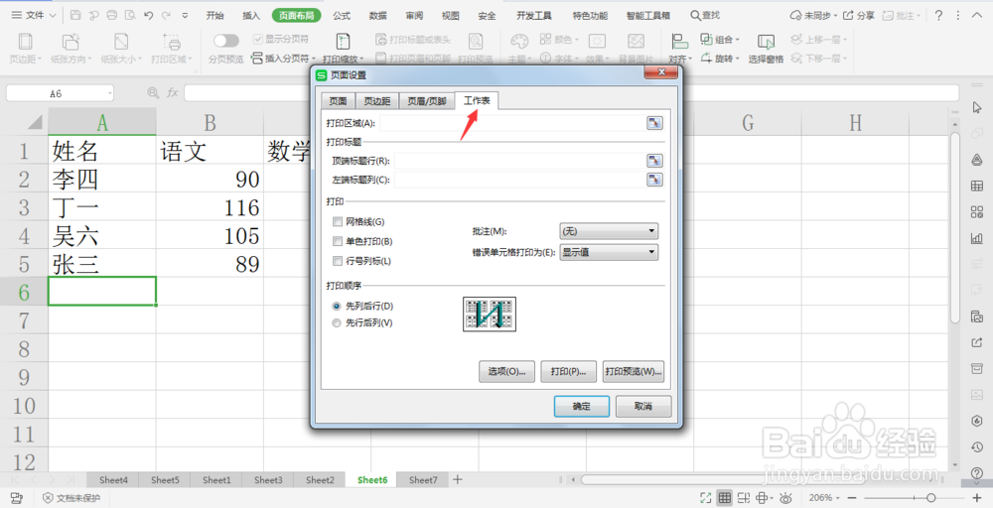Toggle the 分页预览 page break preview switch
Image resolution: width=993 pixels, height=508 pixels.
226,41
